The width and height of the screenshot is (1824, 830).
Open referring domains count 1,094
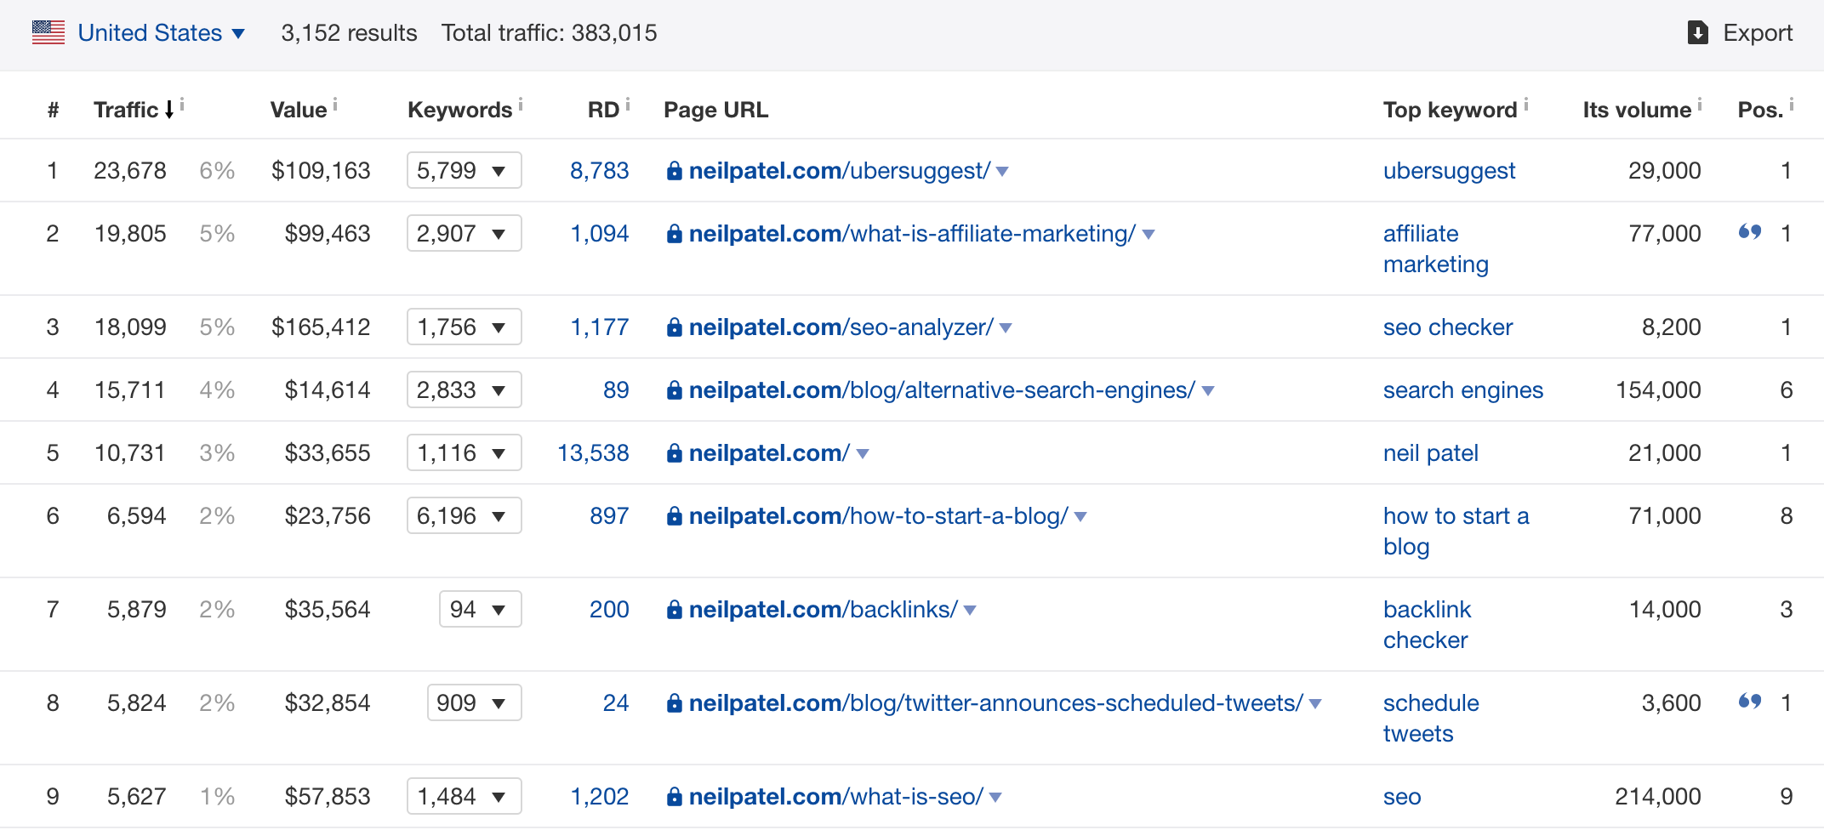pos(600,234)
